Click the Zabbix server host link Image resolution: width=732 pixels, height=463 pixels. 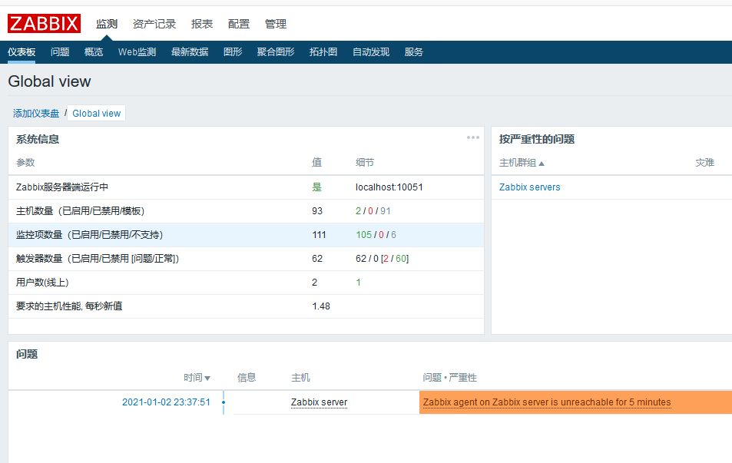pyautogui.click(x=319, y=402)
